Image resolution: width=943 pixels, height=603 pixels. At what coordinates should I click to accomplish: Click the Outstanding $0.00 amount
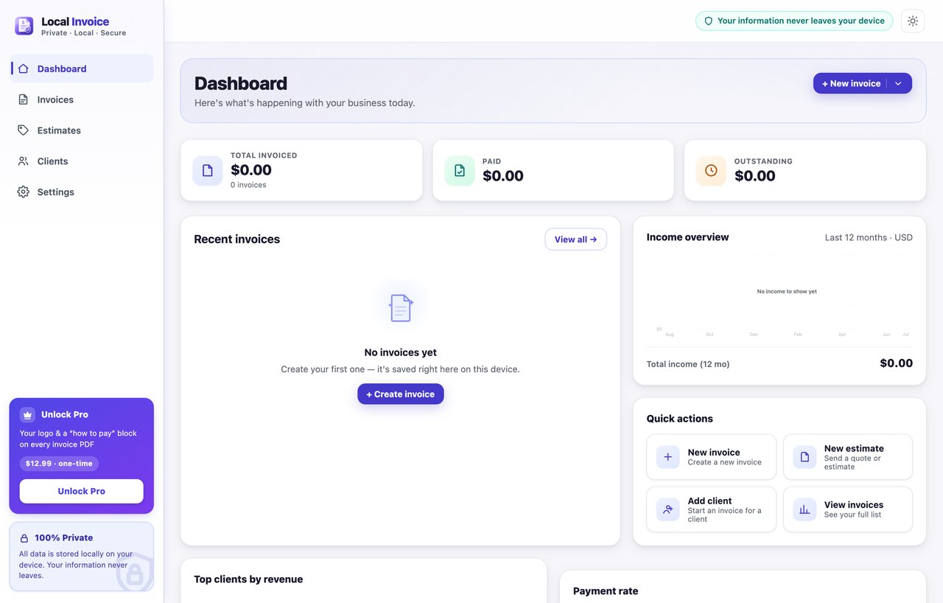755,175
